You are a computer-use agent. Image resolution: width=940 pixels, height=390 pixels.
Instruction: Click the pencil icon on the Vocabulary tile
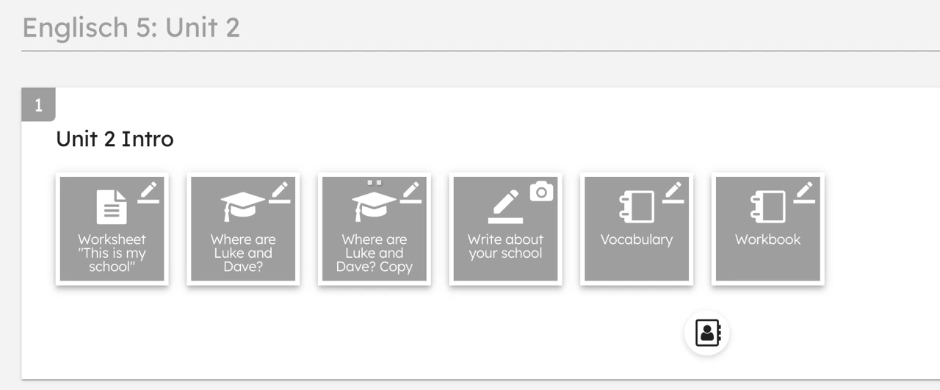673,192
